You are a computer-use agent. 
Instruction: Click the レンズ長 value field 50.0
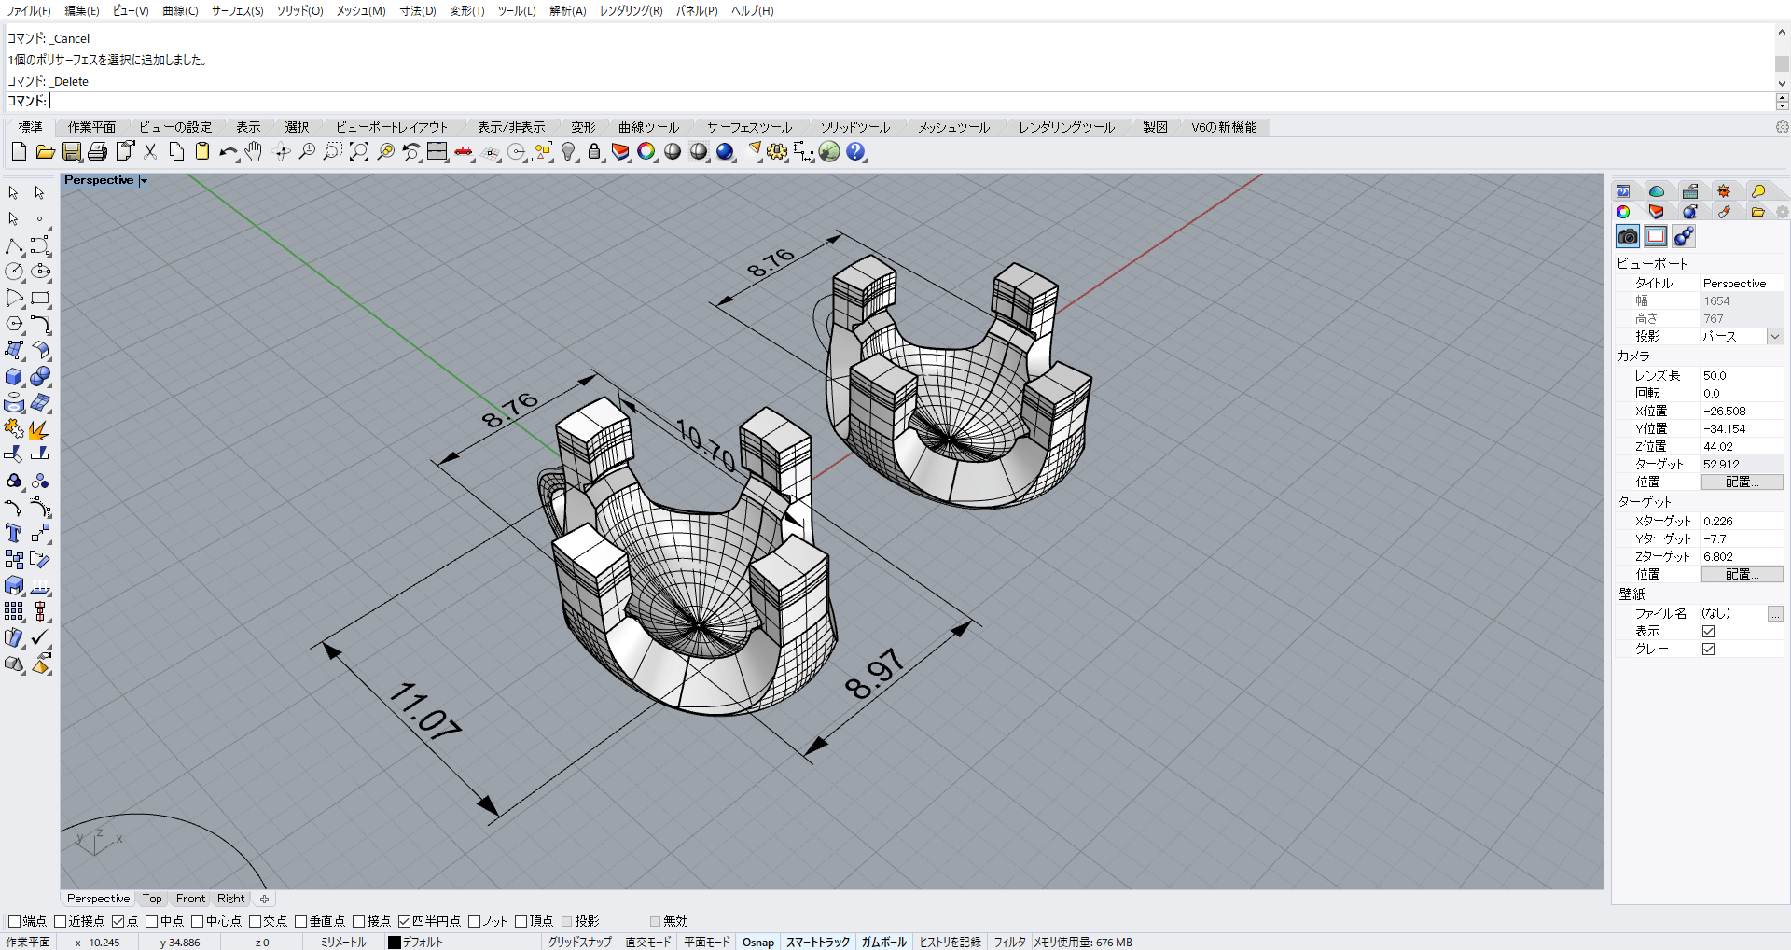coord(1742,376)
